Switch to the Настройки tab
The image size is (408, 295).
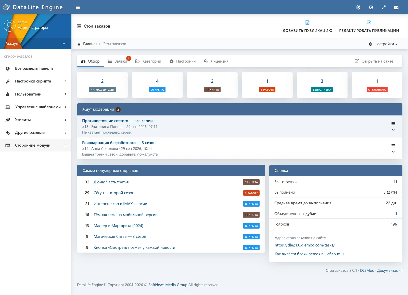coord(183,61)
